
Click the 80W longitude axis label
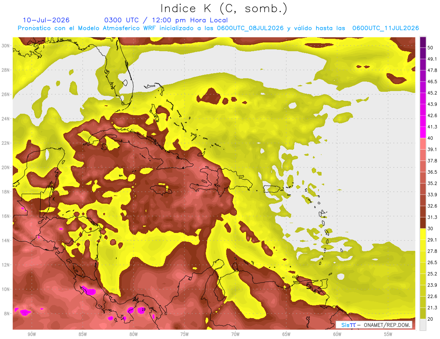point(133,334)
